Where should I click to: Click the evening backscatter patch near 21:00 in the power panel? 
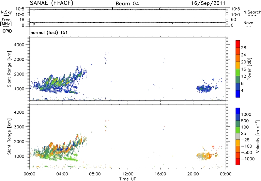[204, 88]
